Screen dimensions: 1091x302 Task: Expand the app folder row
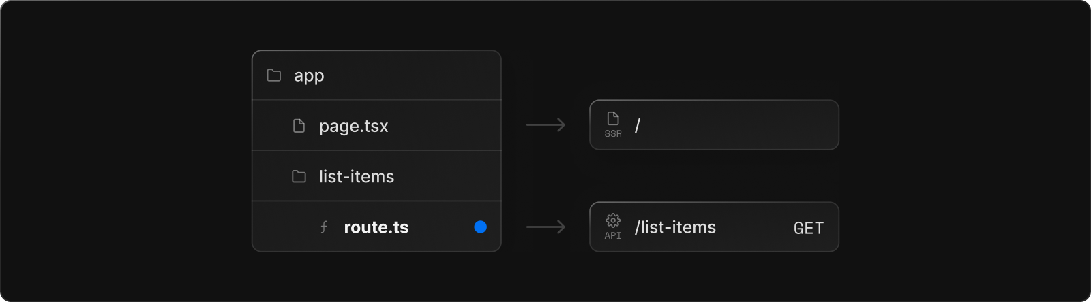[x=376, y=75]
